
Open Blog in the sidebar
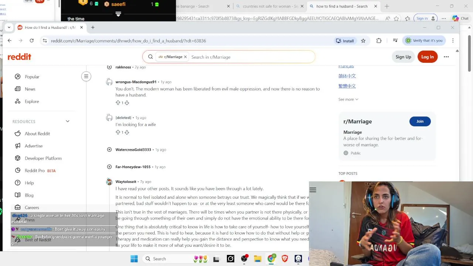[x=29, y=195]
